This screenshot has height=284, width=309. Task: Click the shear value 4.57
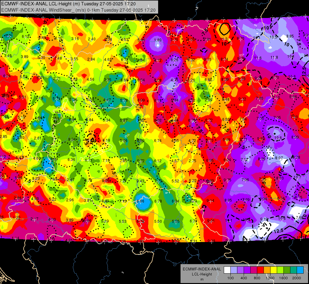(175, 161)
